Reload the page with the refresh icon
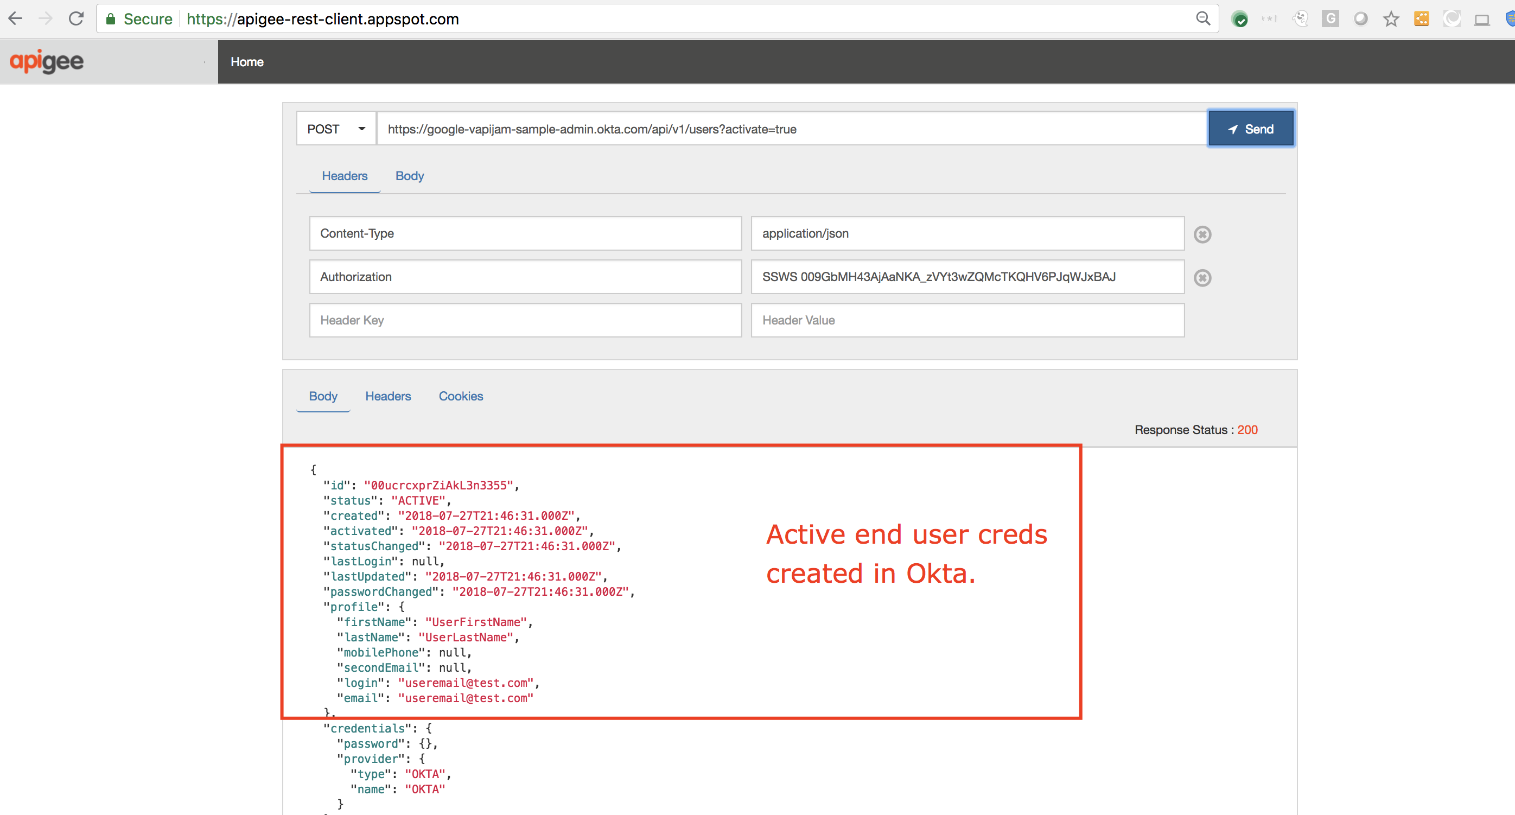This screenshot has height=815, width=1515. [x=76, y=19]
